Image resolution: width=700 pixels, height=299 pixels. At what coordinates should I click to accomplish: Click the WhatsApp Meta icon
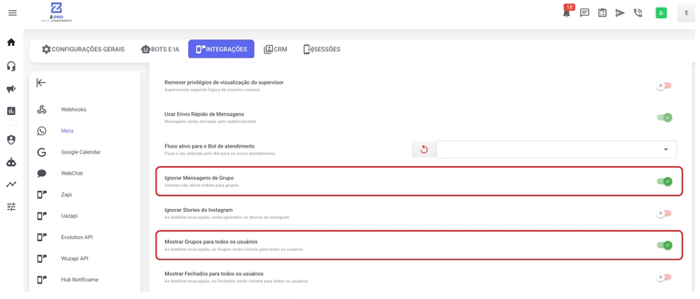click(x=41, y=131)
